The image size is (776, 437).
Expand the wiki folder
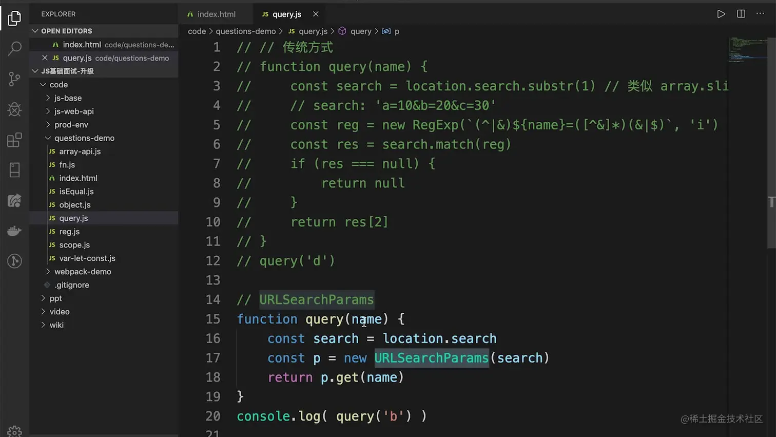pos(104,325)
